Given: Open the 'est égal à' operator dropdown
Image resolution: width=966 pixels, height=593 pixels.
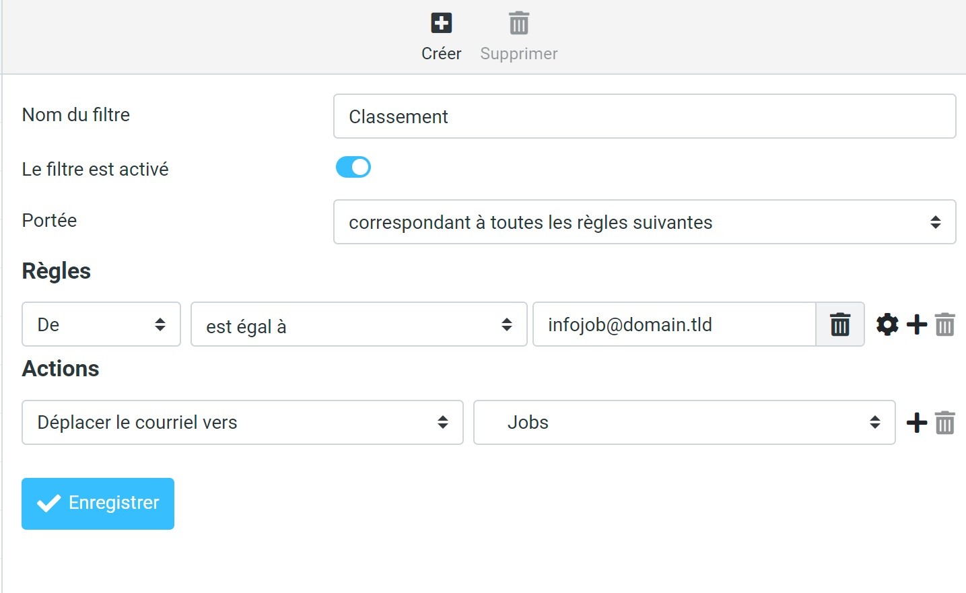Looking at the screenshot, I should coord(358,324).
